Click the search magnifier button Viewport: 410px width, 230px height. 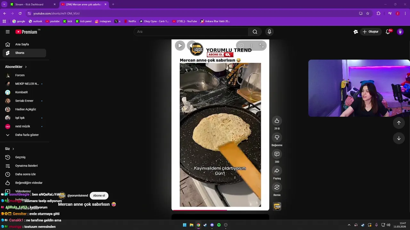(255, 32)
